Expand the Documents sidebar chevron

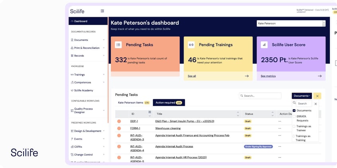click(x=104, y=40)
